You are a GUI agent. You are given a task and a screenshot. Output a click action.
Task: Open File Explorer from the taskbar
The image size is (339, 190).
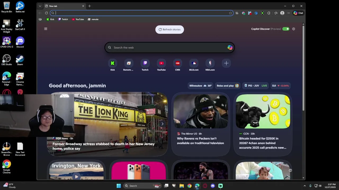coord(182,186)
